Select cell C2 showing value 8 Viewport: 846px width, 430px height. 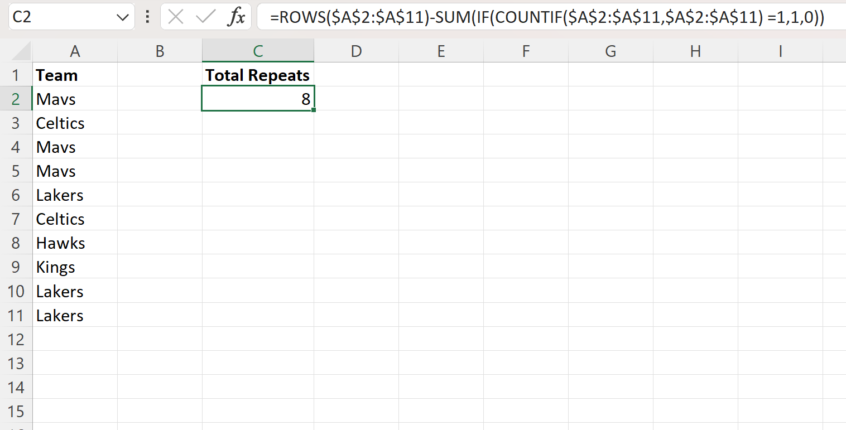pos(257,99)
